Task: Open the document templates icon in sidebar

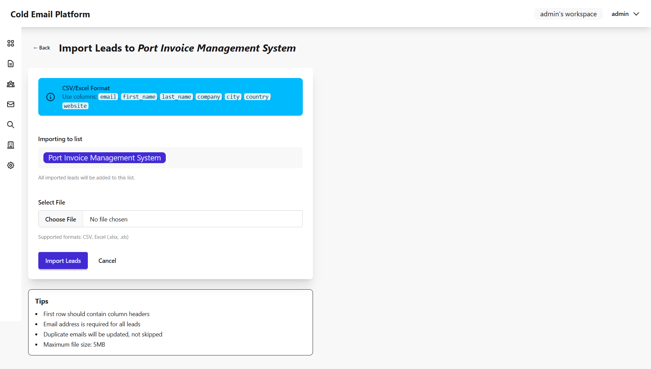Action: (11, 64)
